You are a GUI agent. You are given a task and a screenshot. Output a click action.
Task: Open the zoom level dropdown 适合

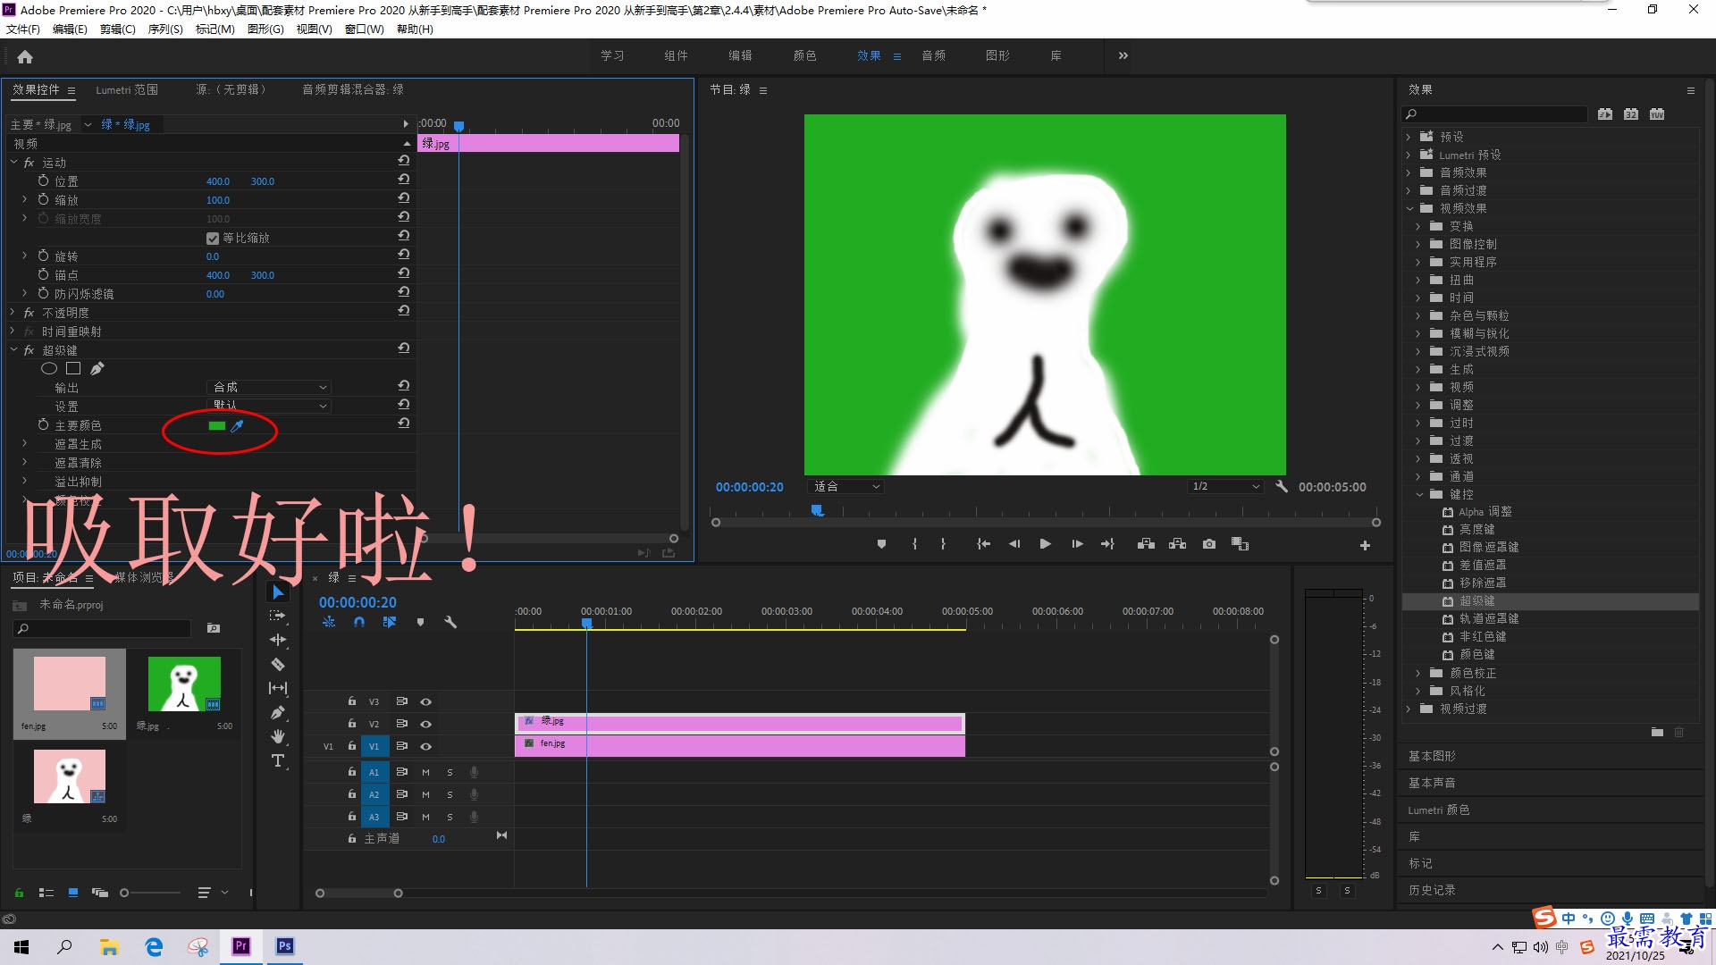(x=845, y=487)
